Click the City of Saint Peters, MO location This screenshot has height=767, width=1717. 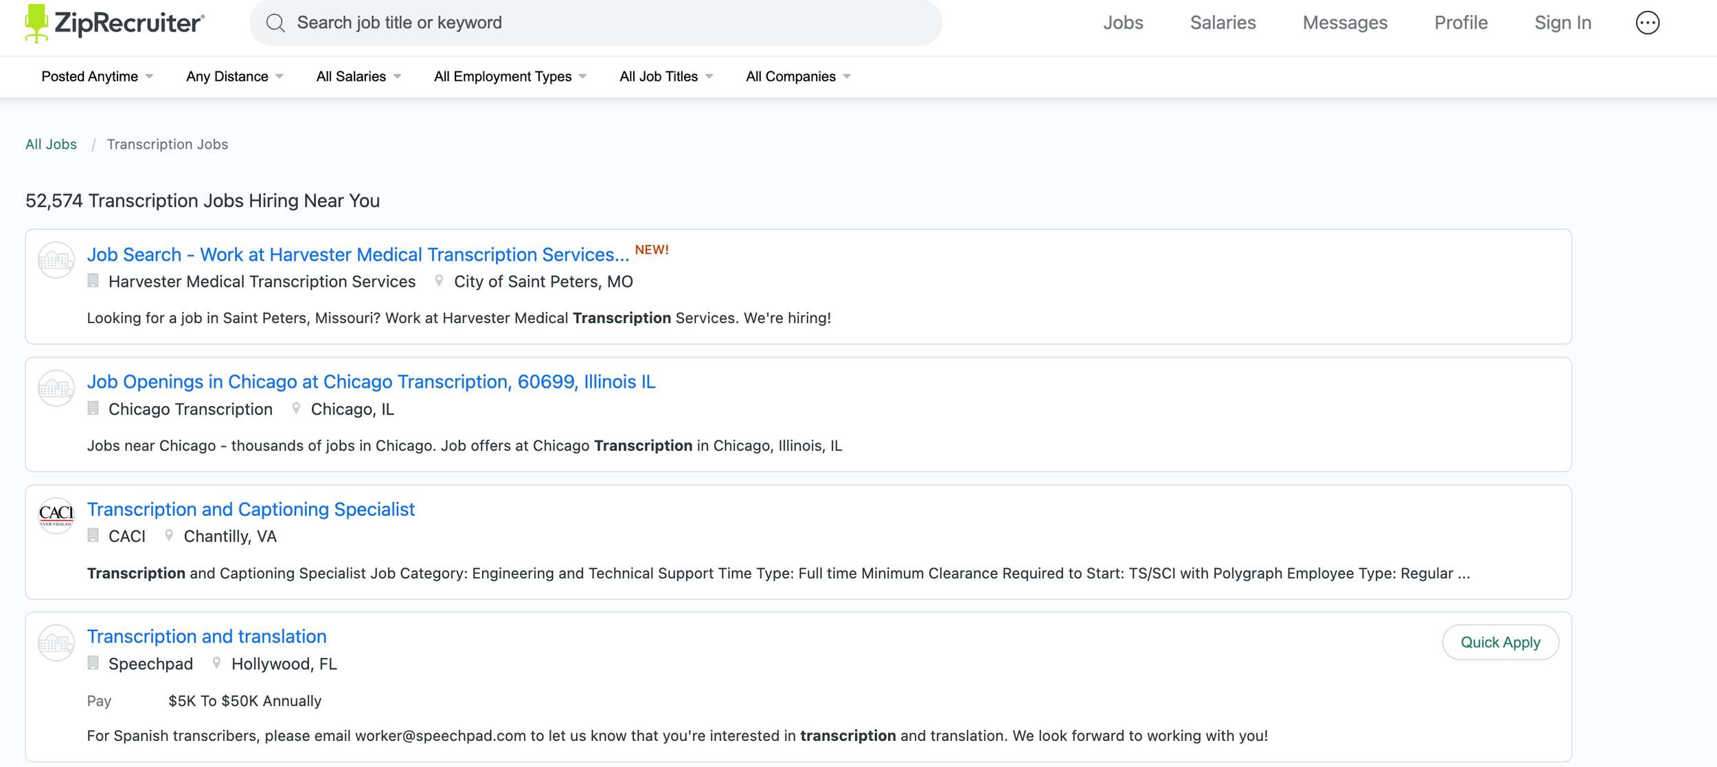click(543, 281)
